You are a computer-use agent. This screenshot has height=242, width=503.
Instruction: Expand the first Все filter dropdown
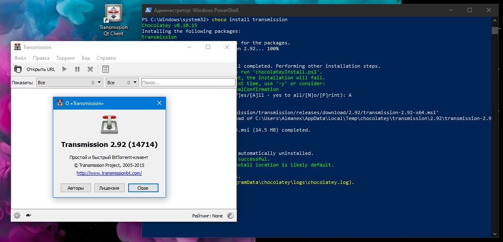pyautogui.click(x=69, y=83)
